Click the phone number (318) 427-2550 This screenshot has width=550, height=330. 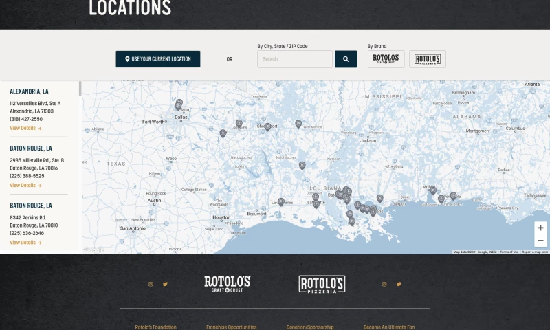click(x=26, y=119)
